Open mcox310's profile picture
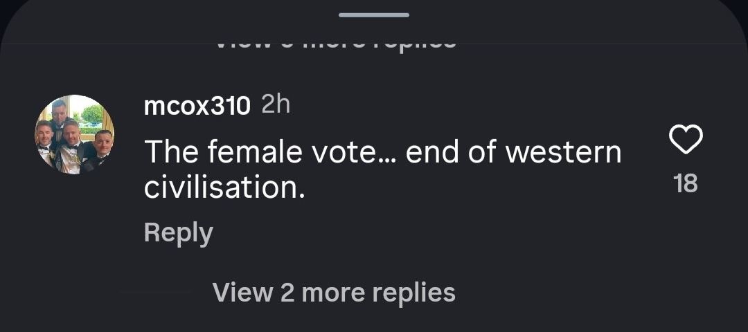748x332 pixels. click(x=74, y=134)
